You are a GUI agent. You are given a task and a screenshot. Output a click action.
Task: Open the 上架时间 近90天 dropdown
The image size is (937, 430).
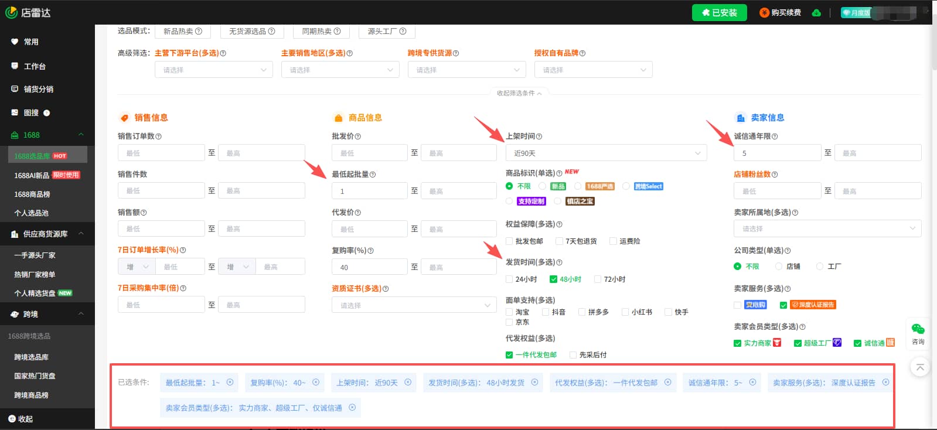click(x=607, y=153)
